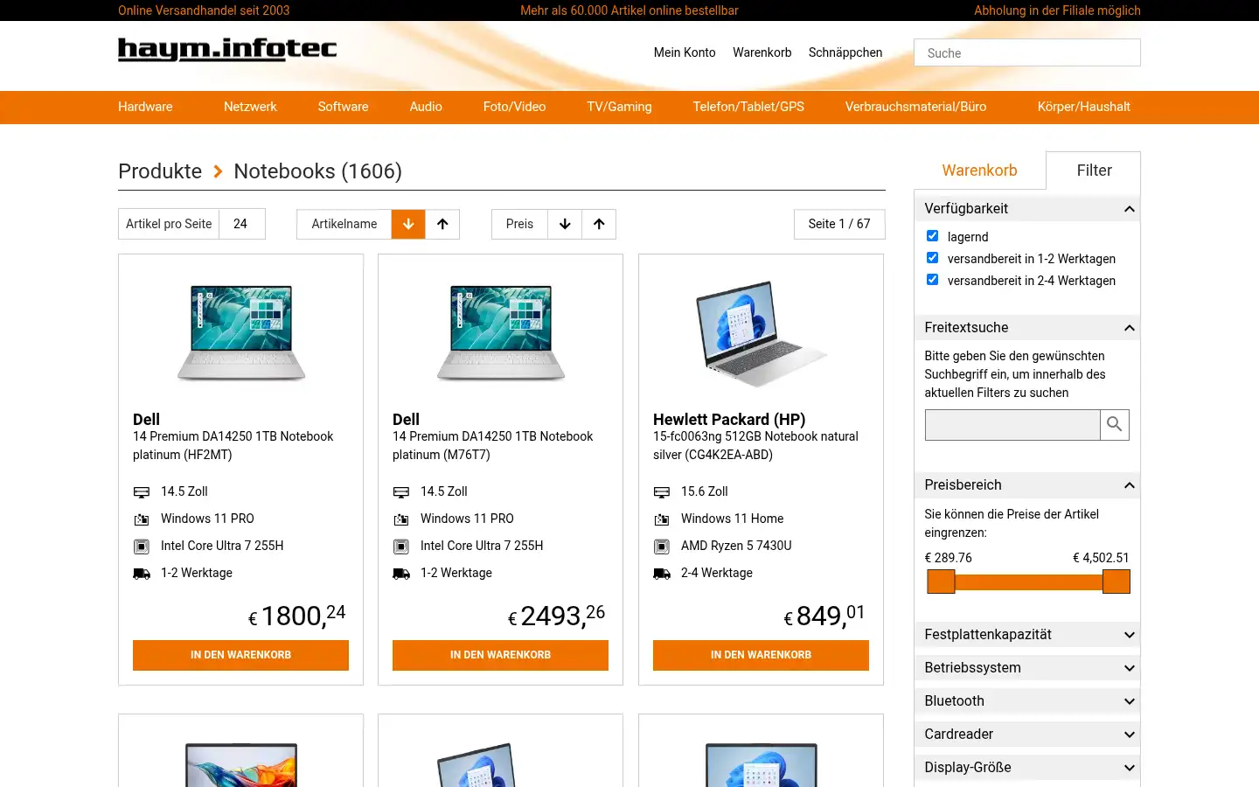
Task: Collapse the Verfügbarkeit filter section
Action: tap(1026, 208)
